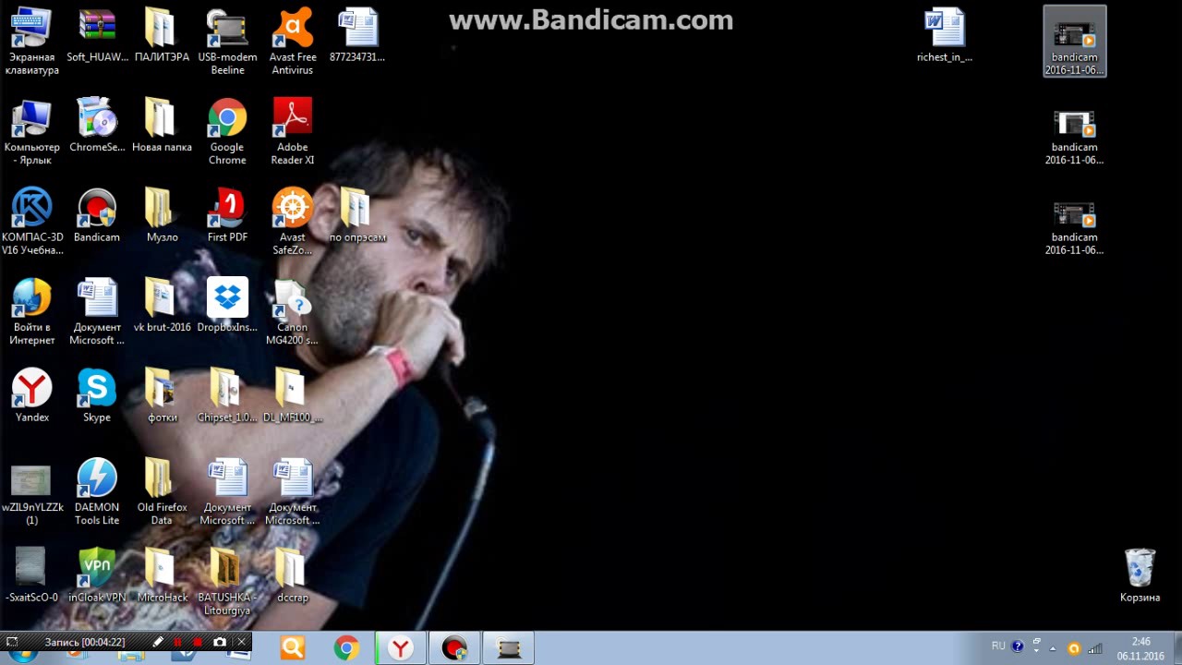Screen dimensions: 1182x665
Task: Open the Экранная клавиатура desktop shortcut
Action: (x=31, y=42)
